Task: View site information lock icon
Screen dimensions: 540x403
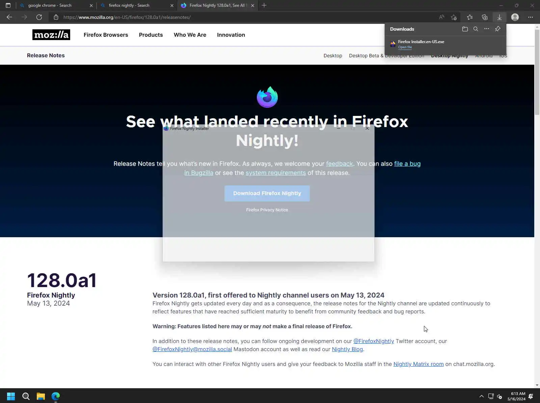Action: click(x=56, y=17)
